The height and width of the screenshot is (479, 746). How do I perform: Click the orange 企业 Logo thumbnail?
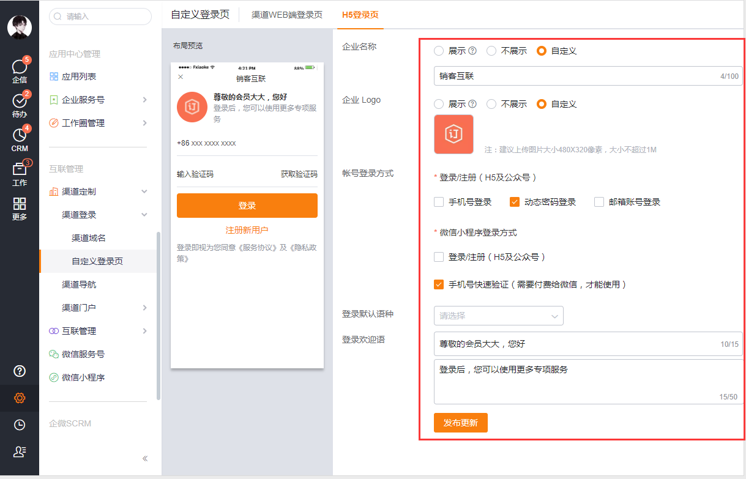tap(453, 134)
